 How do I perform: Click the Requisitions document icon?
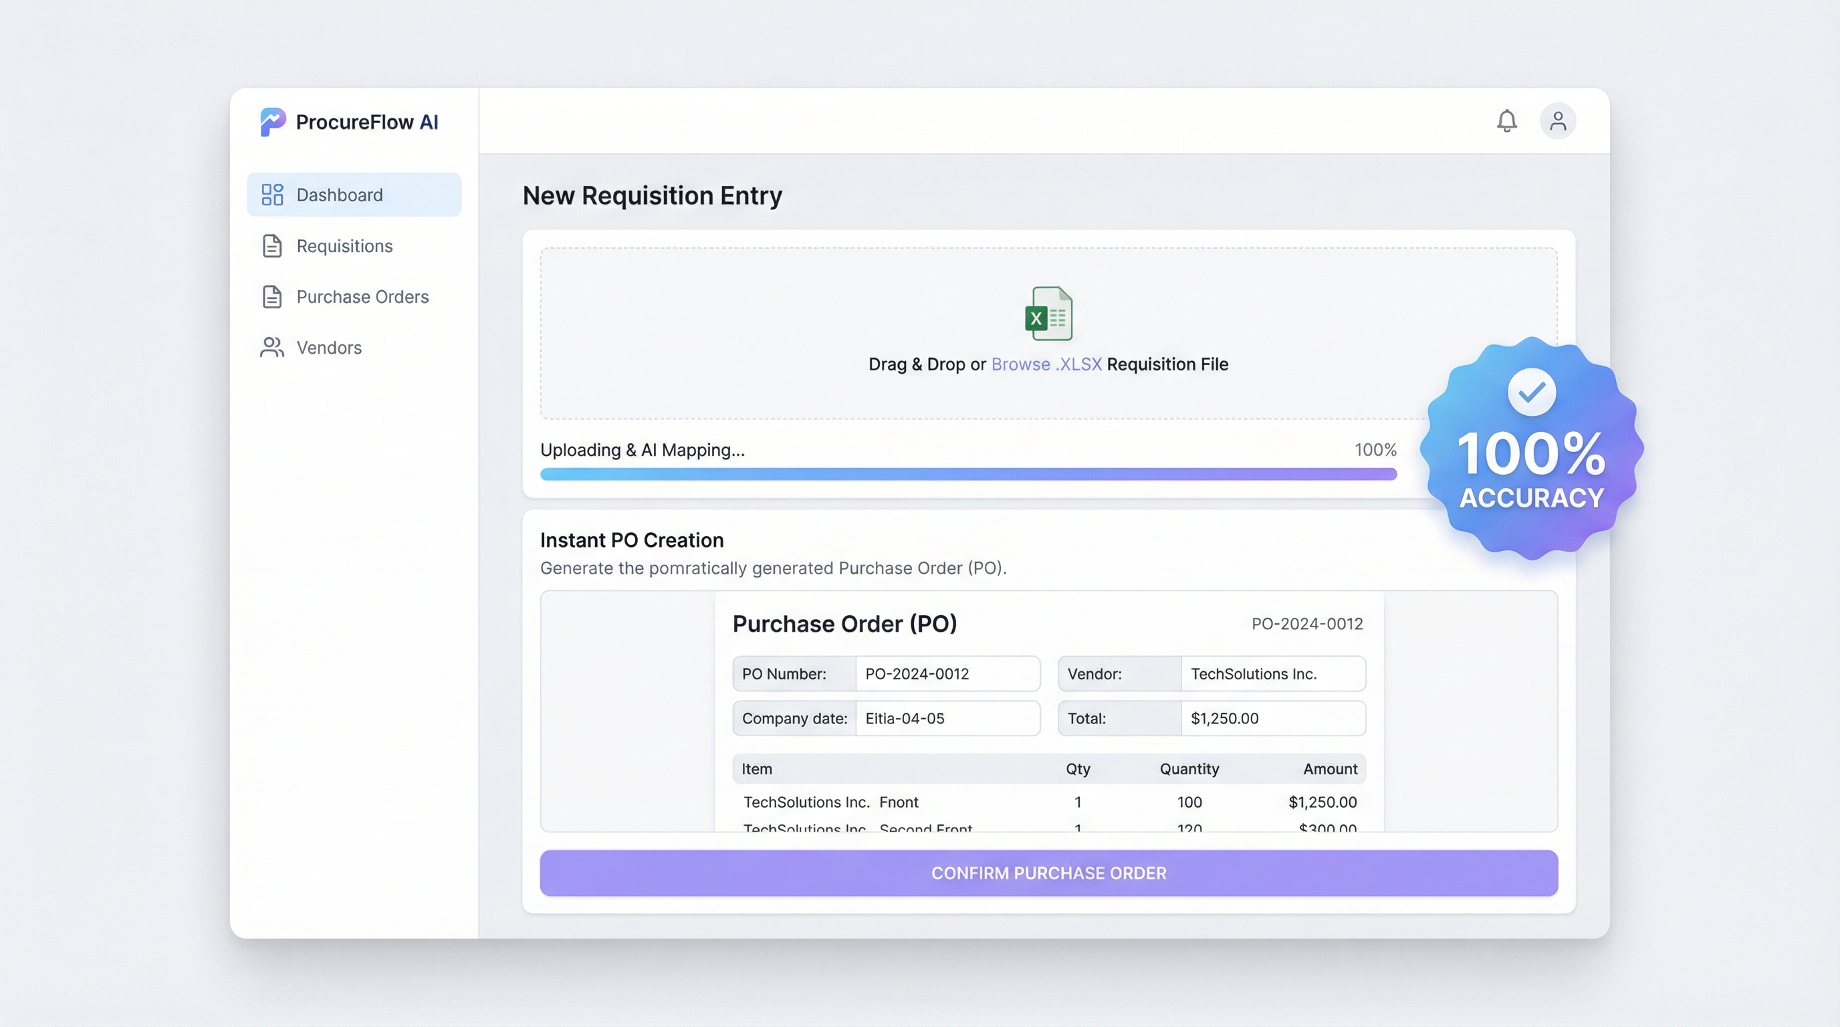(x=272, y=245)
